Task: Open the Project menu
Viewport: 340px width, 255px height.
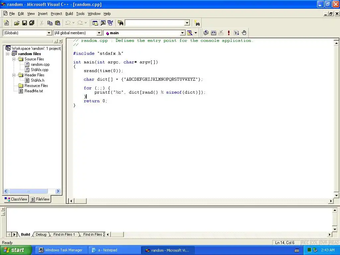Action: 56,14
